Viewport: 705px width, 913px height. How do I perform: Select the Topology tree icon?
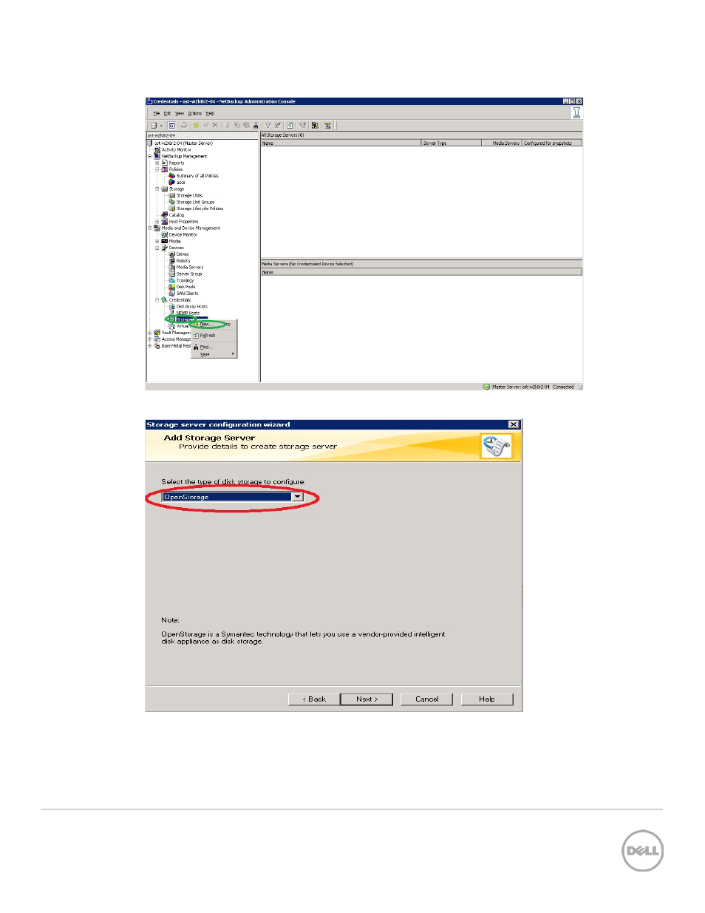[x=171, y=280]
